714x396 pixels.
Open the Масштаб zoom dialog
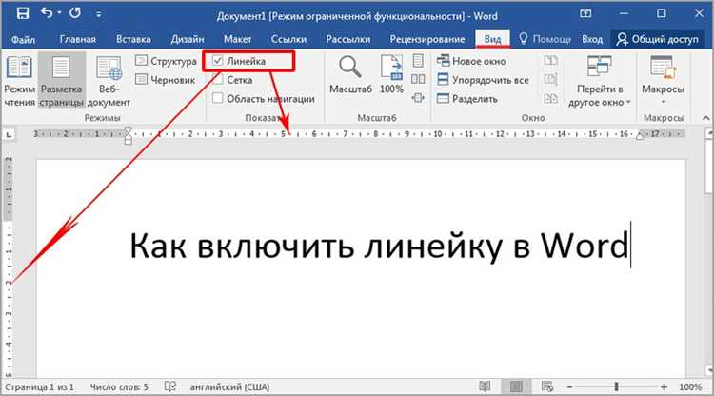point(350,75)
